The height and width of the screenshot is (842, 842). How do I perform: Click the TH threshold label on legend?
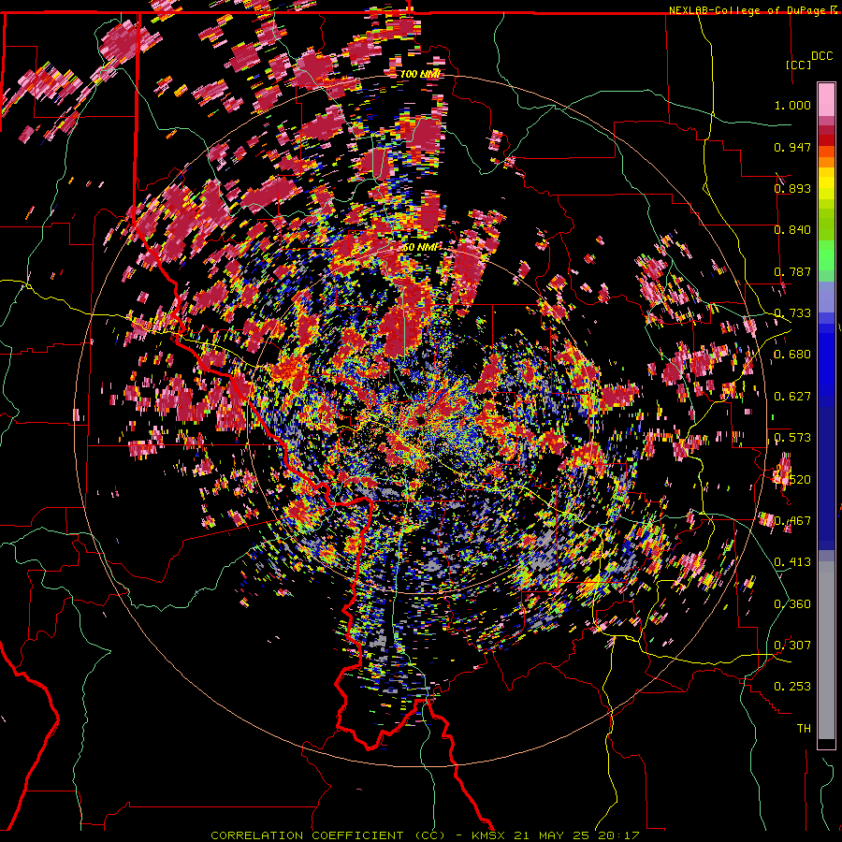click(x=804, y=729)
